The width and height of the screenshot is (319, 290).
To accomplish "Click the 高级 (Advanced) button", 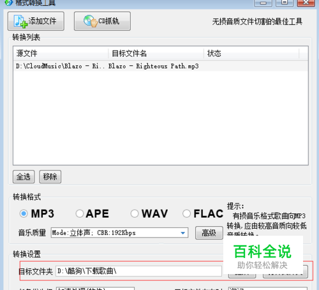I will pos(209,233).
